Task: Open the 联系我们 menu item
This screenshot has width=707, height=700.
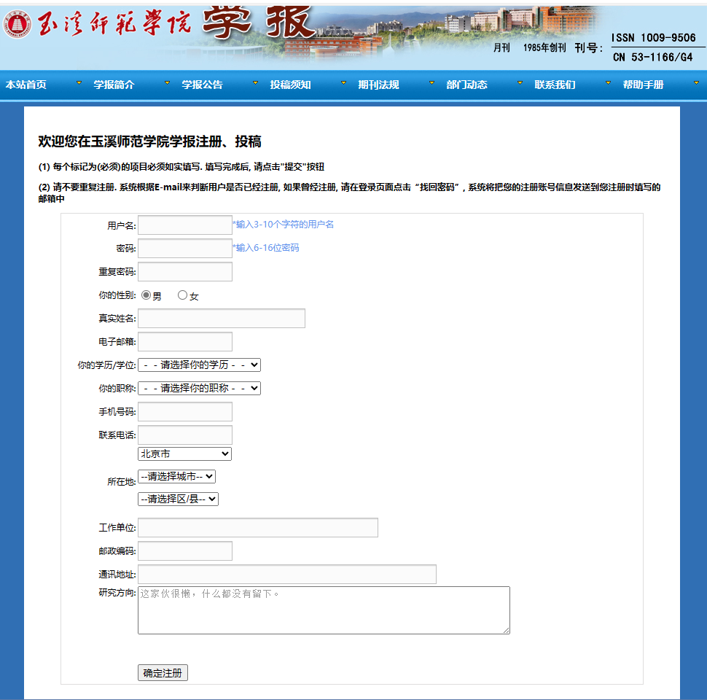Action: (x=555, y=84)
